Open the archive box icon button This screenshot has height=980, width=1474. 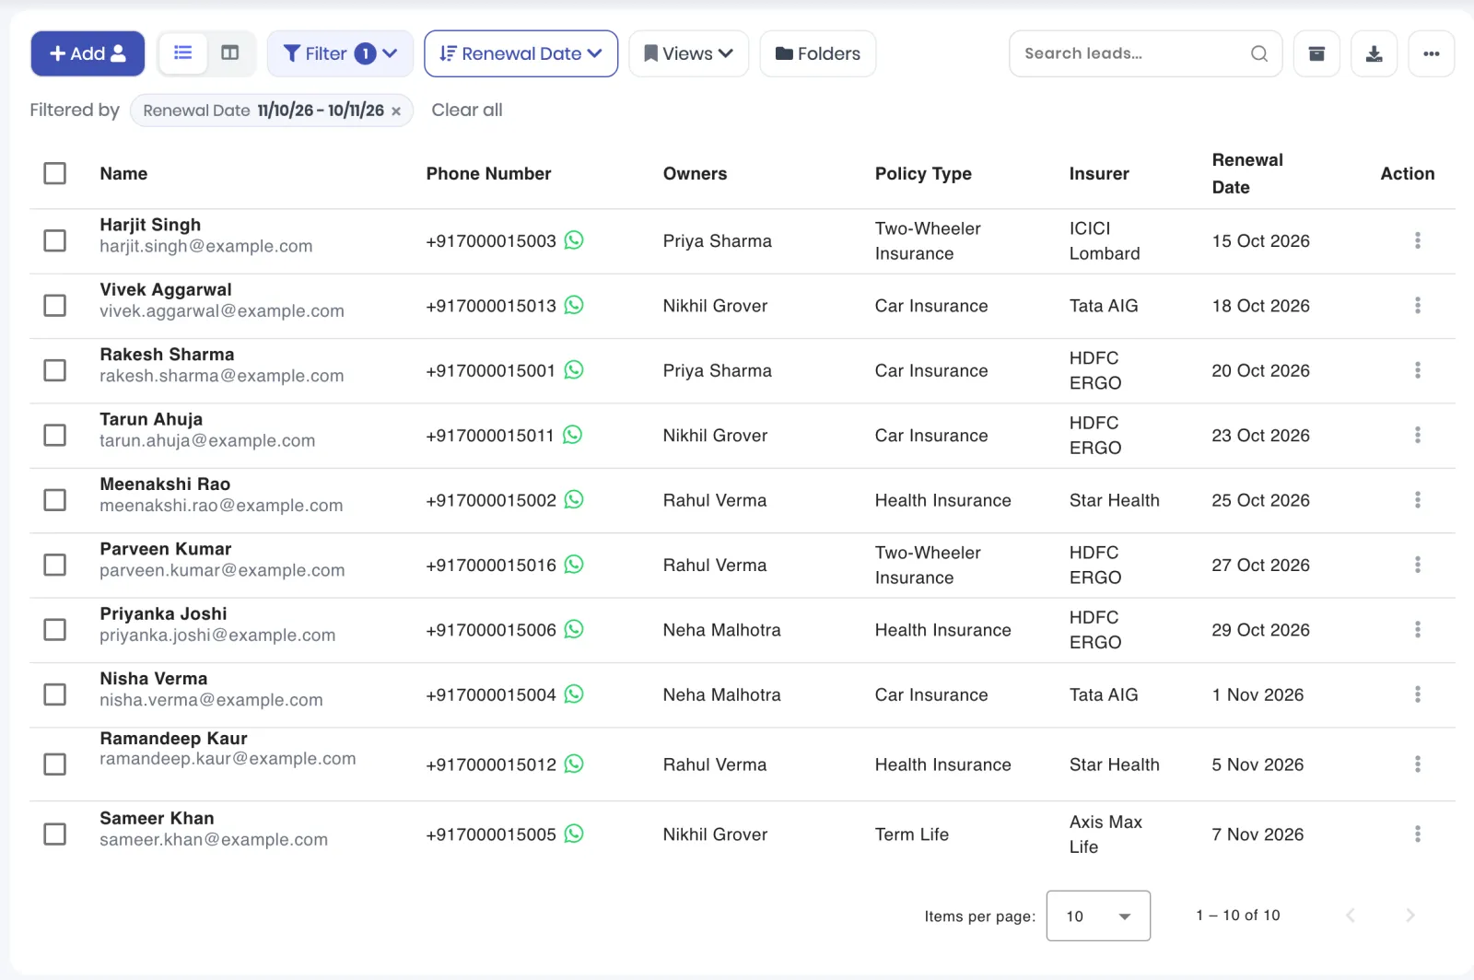(1316, 53)
